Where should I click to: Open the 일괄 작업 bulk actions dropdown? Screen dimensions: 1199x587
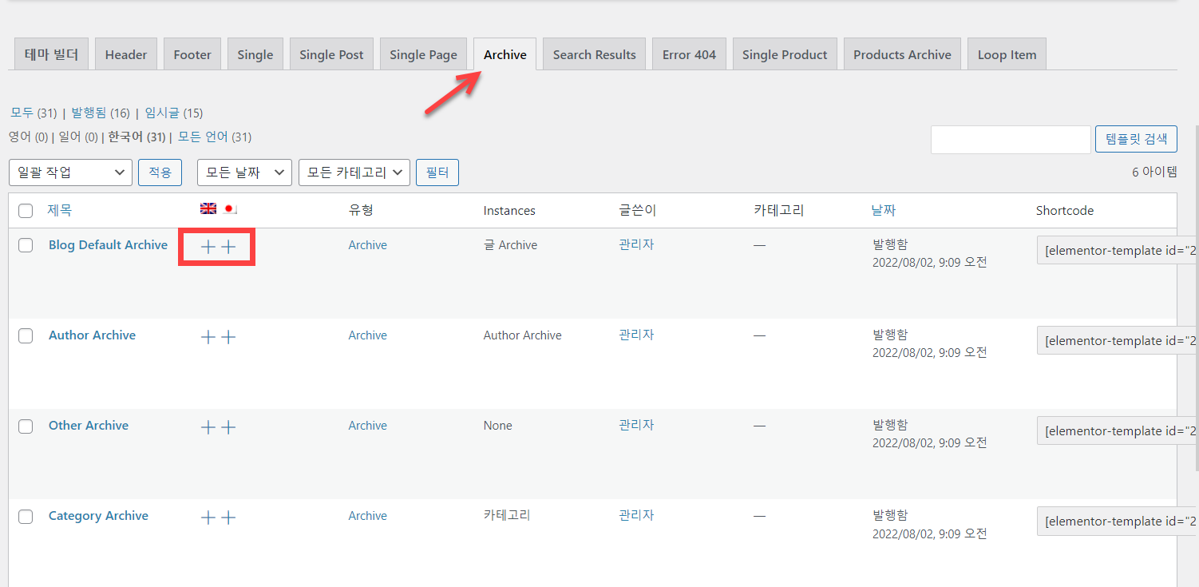[x=70, y=173]
